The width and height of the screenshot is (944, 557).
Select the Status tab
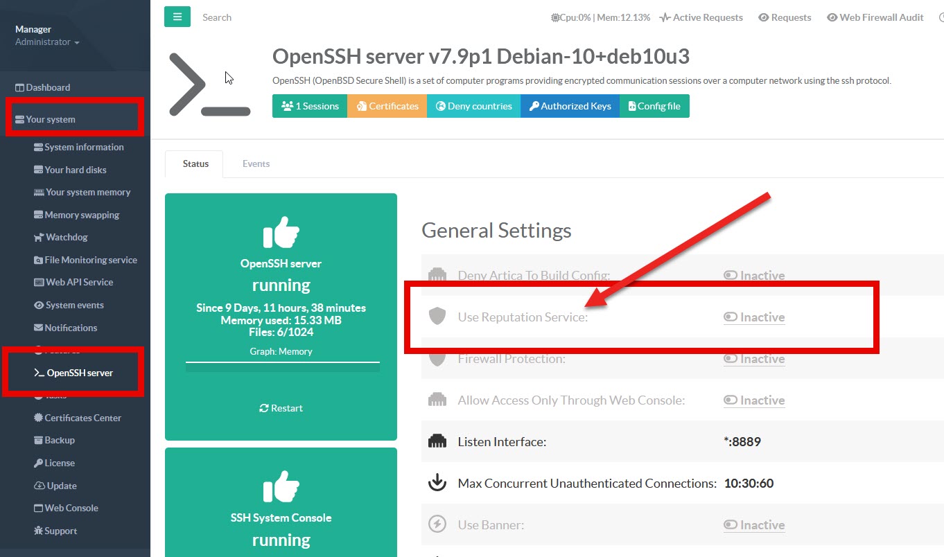coord(195,164)
